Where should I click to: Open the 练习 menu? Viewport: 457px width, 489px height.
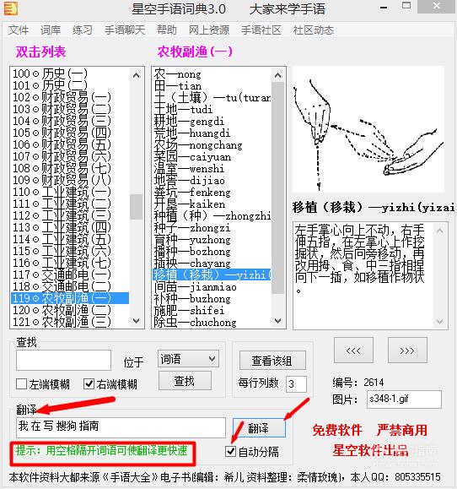[x=82, y=30]
